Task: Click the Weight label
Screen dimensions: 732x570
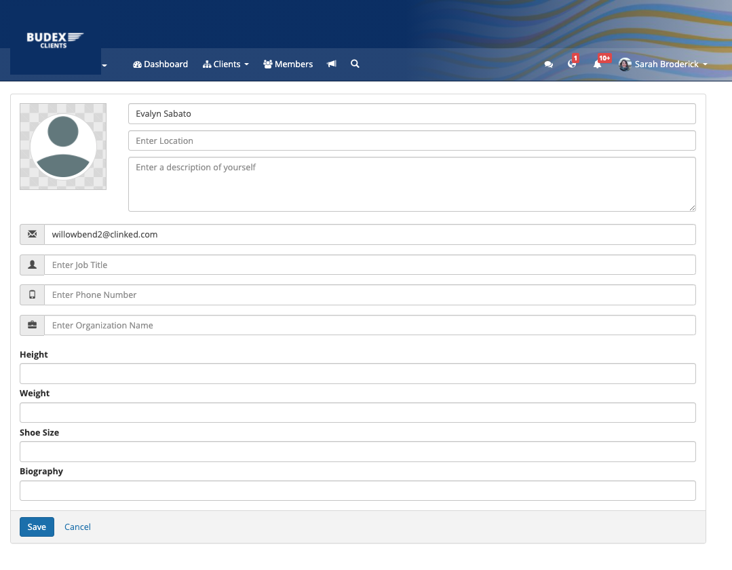Action: 35,393
